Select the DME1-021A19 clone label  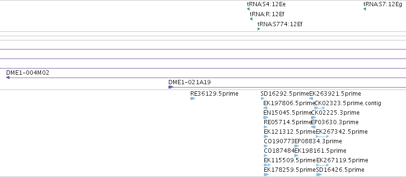(x=189, y=82)
